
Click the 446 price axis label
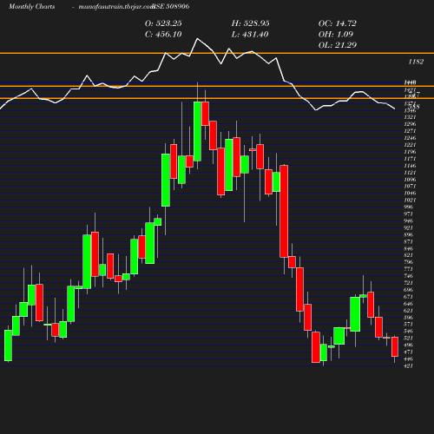(408, 359)
